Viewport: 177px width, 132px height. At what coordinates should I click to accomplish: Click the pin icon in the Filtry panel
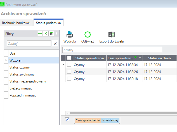(x=56, y=34)
